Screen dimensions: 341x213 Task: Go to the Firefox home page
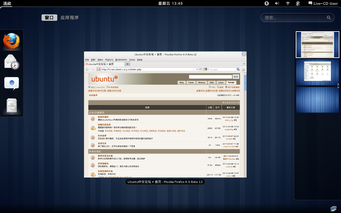243,69
